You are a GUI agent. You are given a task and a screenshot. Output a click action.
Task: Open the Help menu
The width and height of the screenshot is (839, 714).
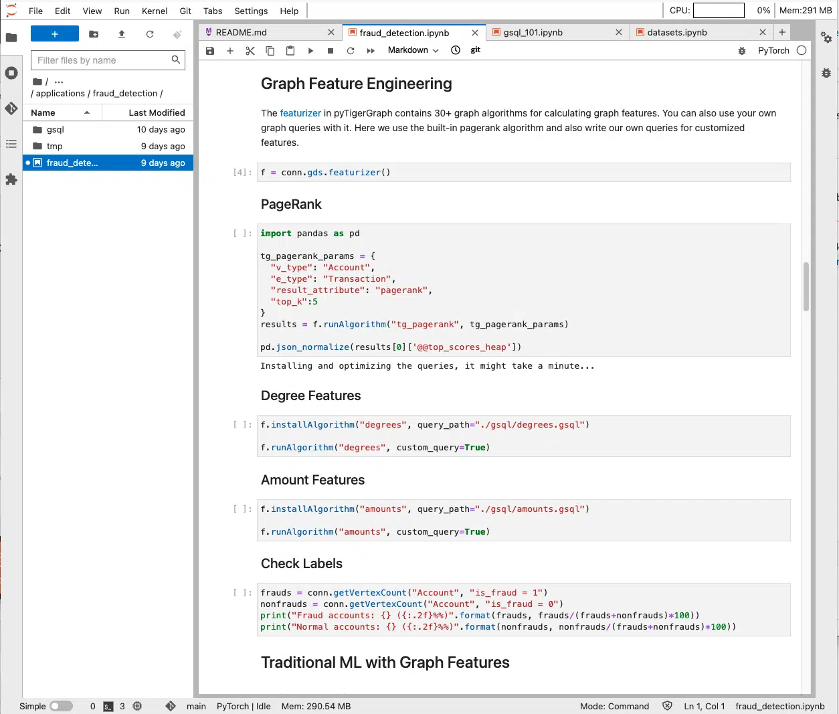click(289, 11)
